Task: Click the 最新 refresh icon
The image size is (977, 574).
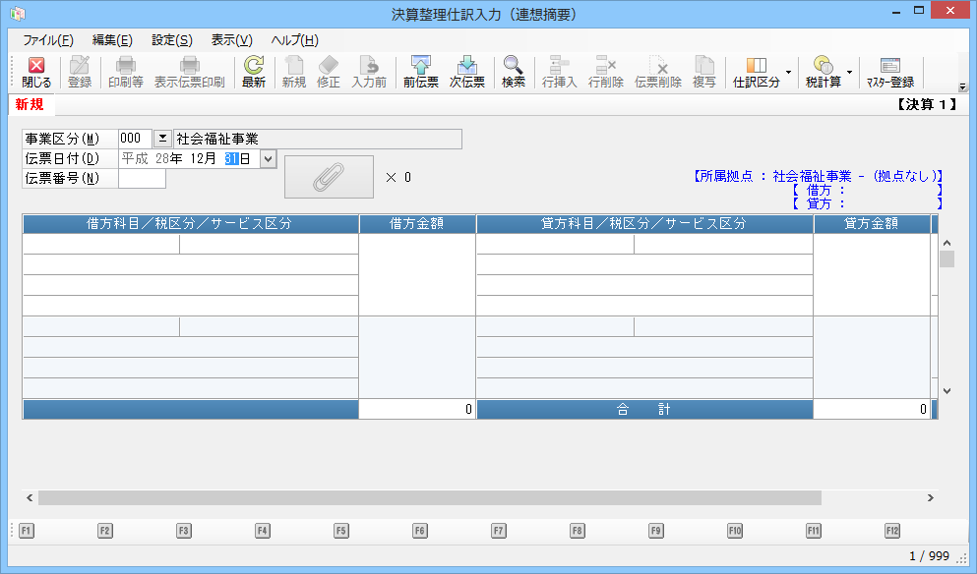Action: 254,72
